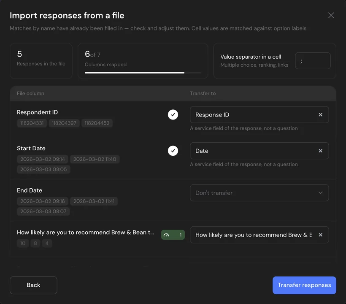Close the import responses dialog
This screenshot has width=346, height=304.
pyautogui.click(x=331, y=15)
